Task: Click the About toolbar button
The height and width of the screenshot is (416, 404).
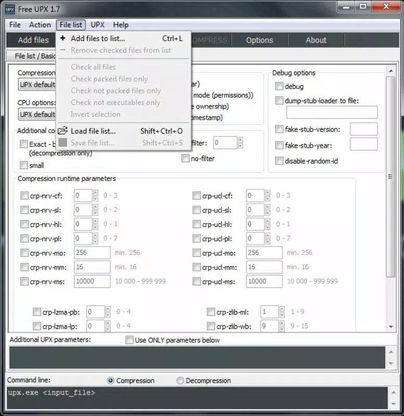Action: point(316,40)
